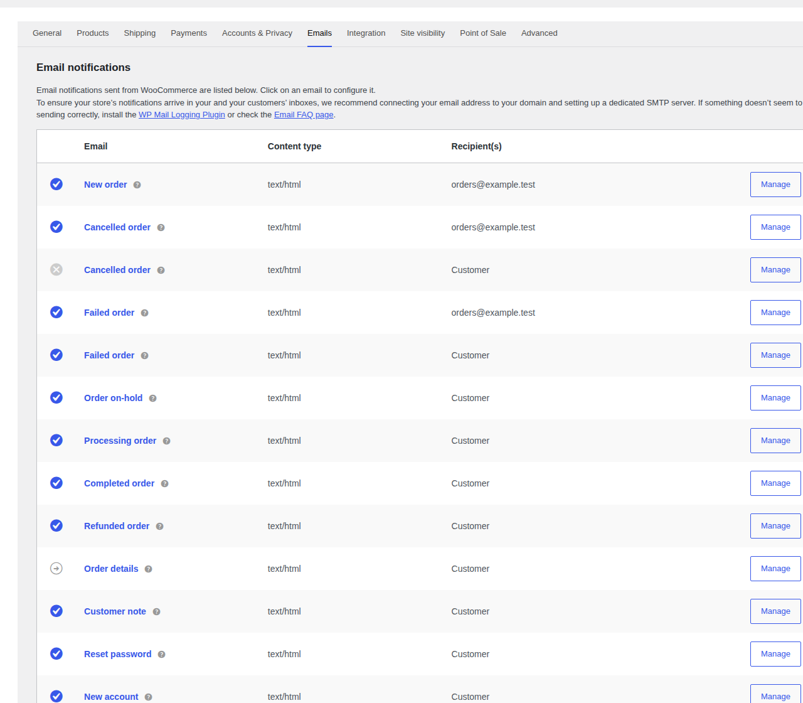This screenshot has width=803, height=703.
Task: Click the help icon beside Order on-hold
Action: (x=153, y=399)
